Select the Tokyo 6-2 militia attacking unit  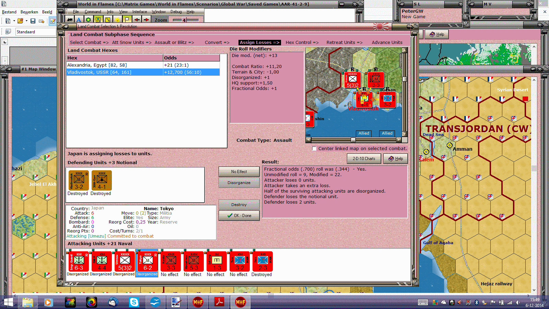148,262
